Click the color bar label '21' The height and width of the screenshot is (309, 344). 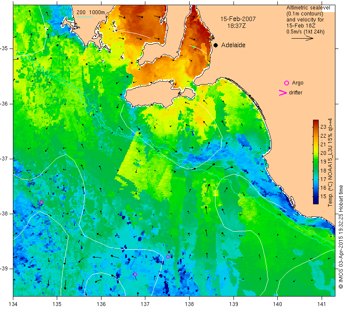click(x=323, y=144)
